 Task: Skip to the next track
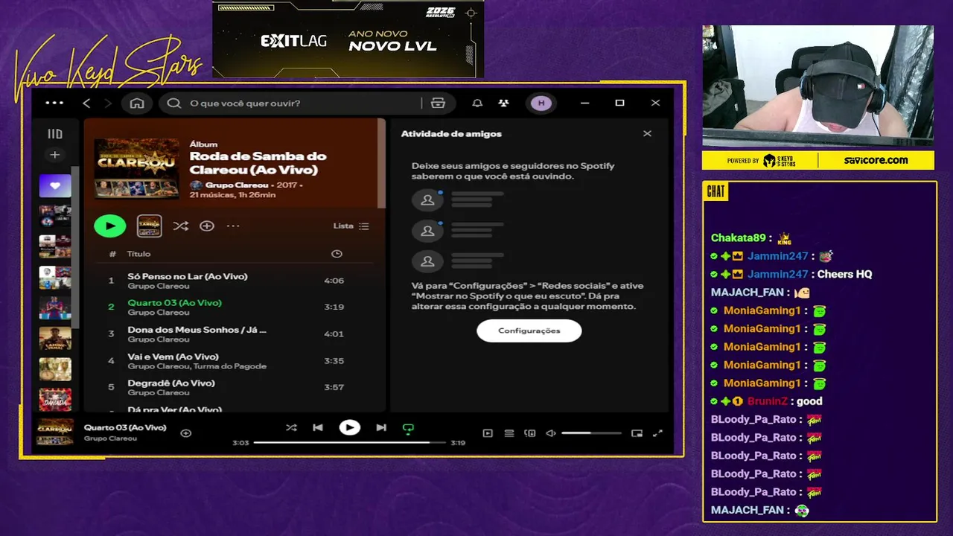pyautogui.click(x=381, y=427)
